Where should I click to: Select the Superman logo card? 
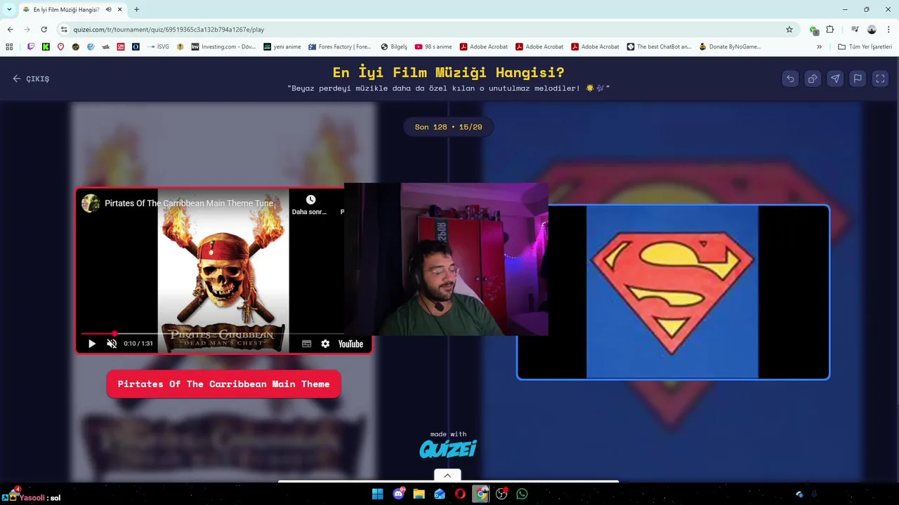pyautogui.click(x=673, y=292)
